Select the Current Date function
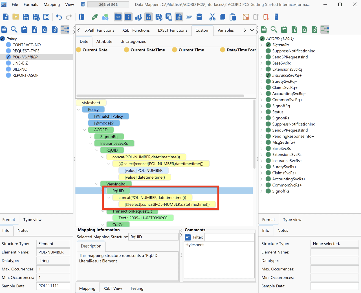The height and width of the screenshot is (293, 361). pos(92,50)
